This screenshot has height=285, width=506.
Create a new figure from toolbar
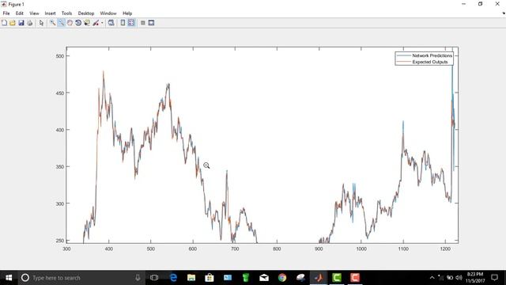click(4, 23)
